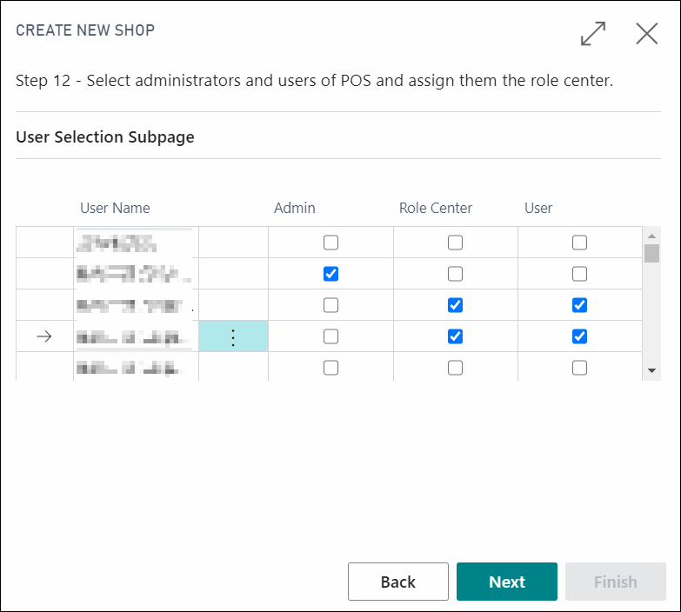Tick Admin in the arrow-marked row
This screenshot has width=681, height=612.
[x=331, y=336]
